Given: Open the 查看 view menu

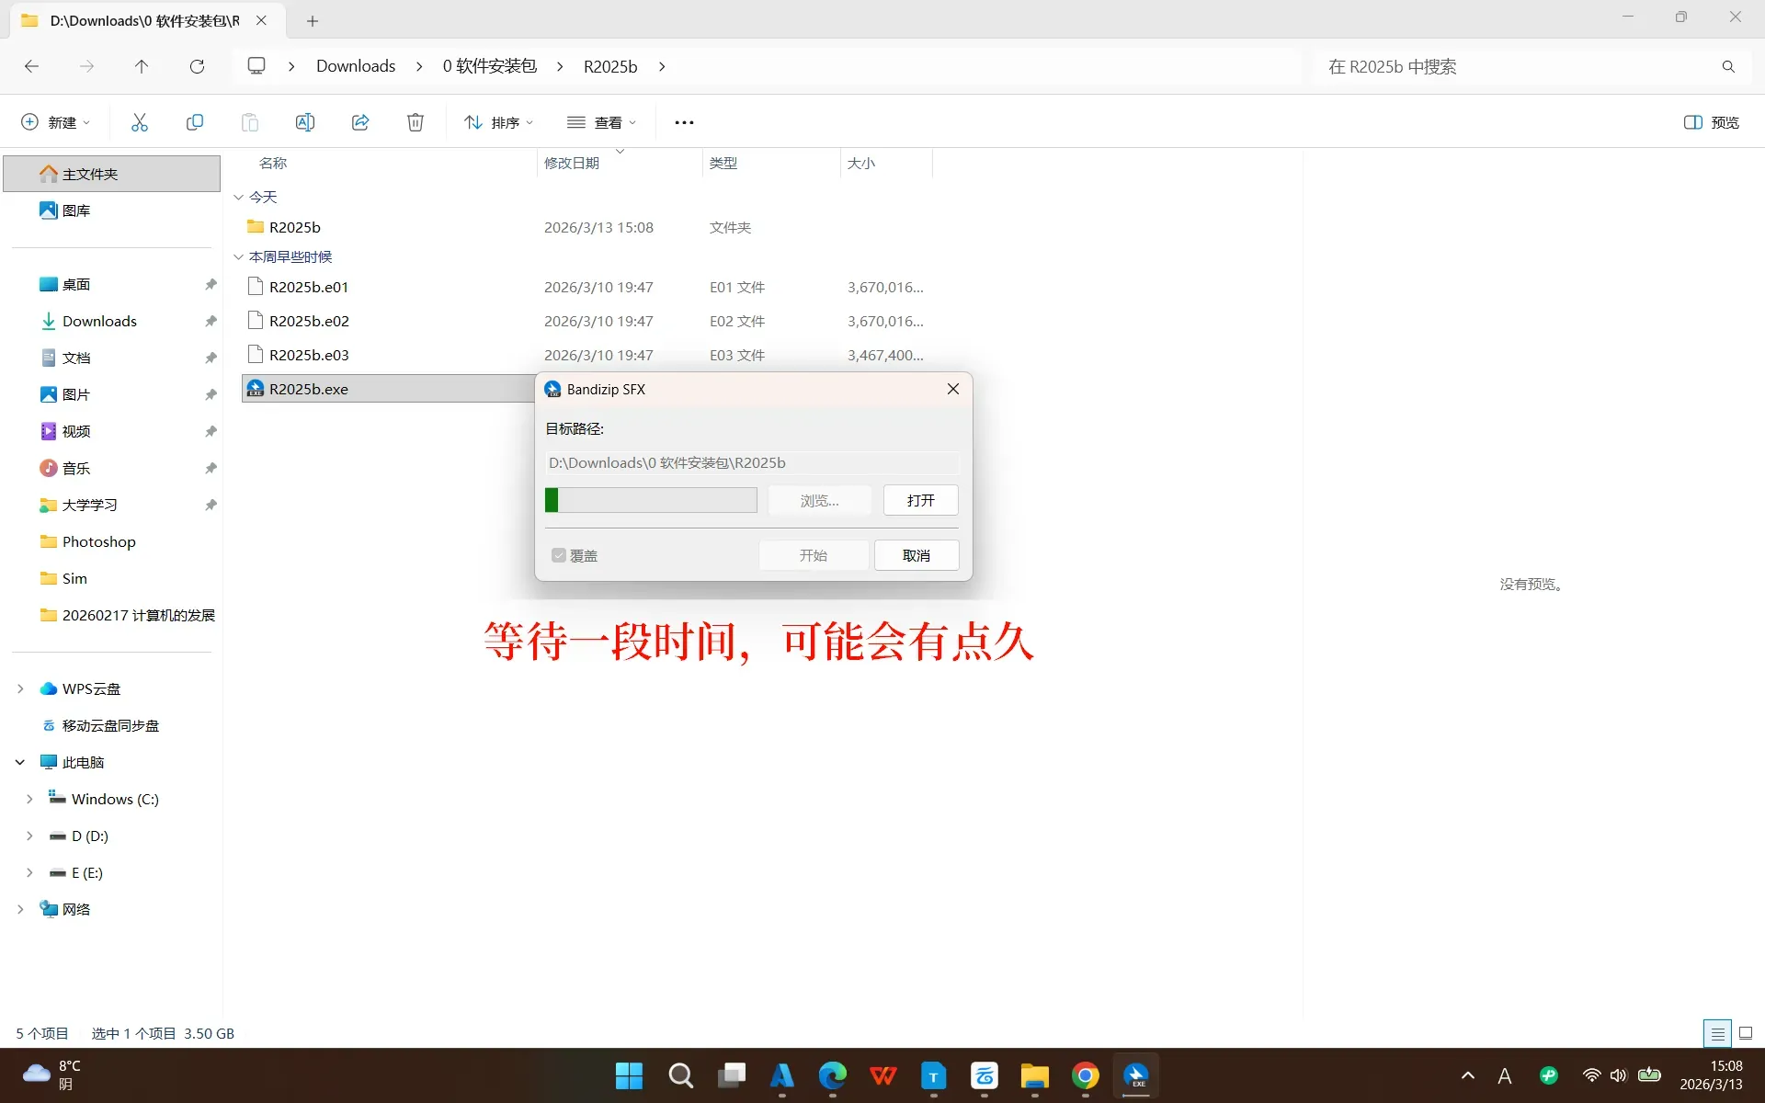Looking at the screenshot, I should (x=601, y=121).
